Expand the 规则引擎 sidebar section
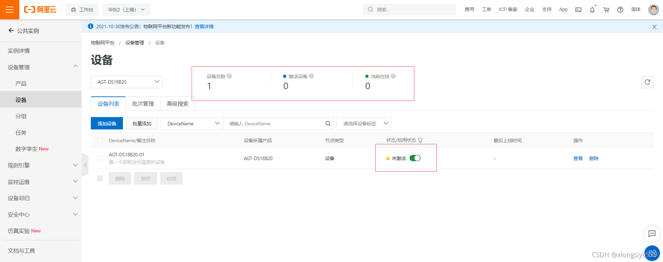 point(76,165)
